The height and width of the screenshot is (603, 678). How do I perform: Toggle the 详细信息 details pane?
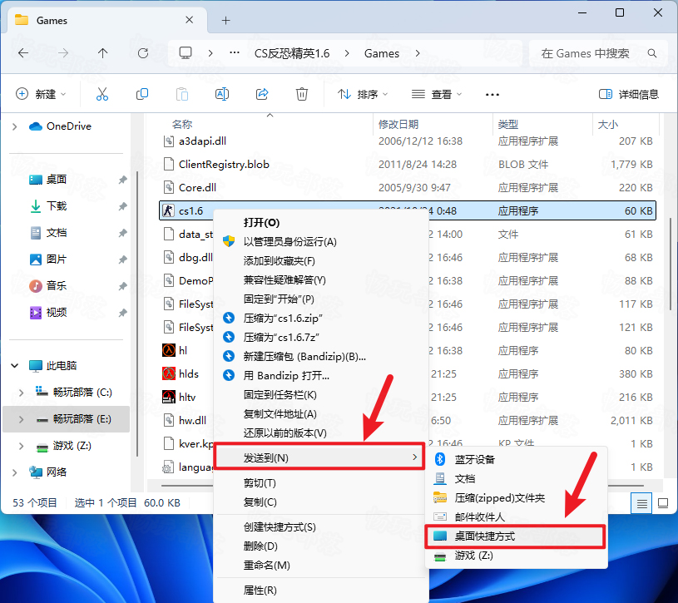pos(629,94)
